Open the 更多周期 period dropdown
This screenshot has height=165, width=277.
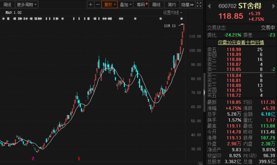click(x=27, y=5)
